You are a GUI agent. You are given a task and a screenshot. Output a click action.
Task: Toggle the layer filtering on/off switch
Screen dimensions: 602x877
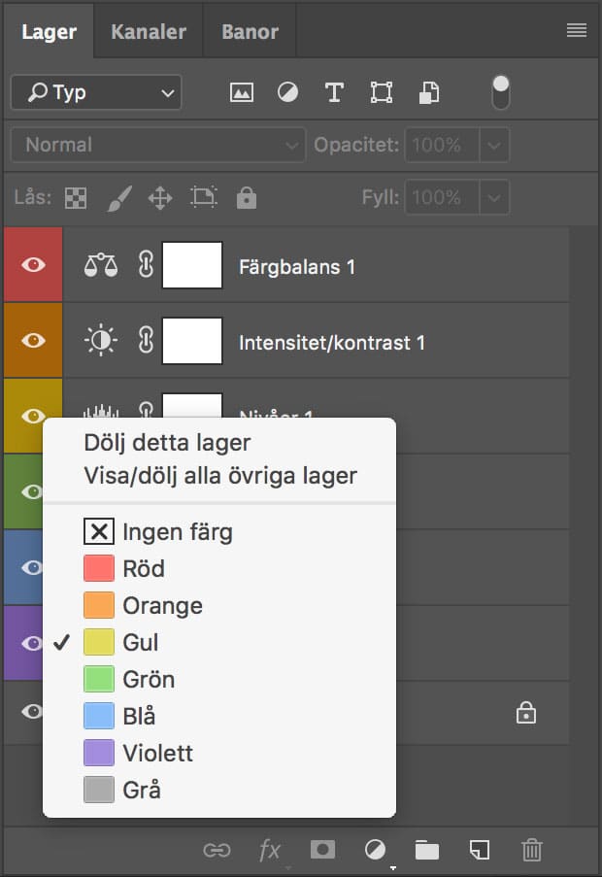501,92
